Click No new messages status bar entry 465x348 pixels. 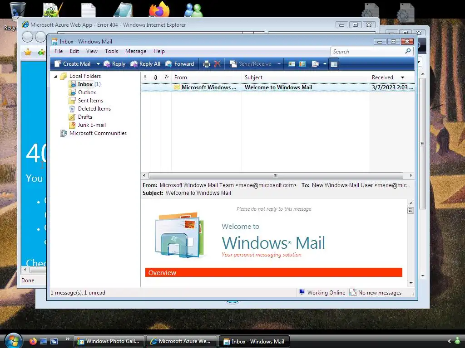[376, 293]
